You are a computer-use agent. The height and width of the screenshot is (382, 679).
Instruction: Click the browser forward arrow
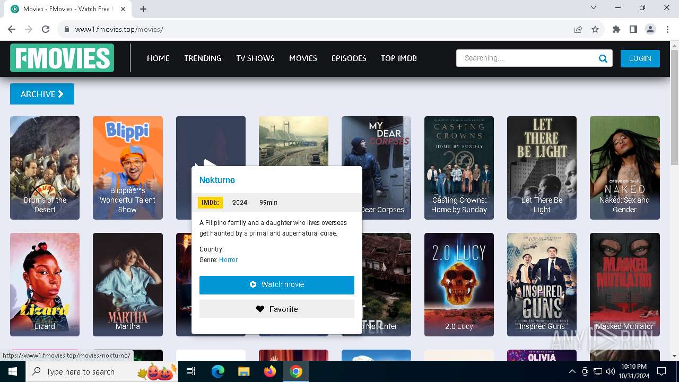(29, 29)
